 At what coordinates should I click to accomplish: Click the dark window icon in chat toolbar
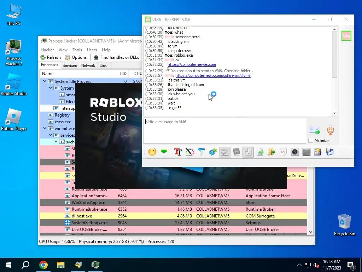[x=306, y=152]
